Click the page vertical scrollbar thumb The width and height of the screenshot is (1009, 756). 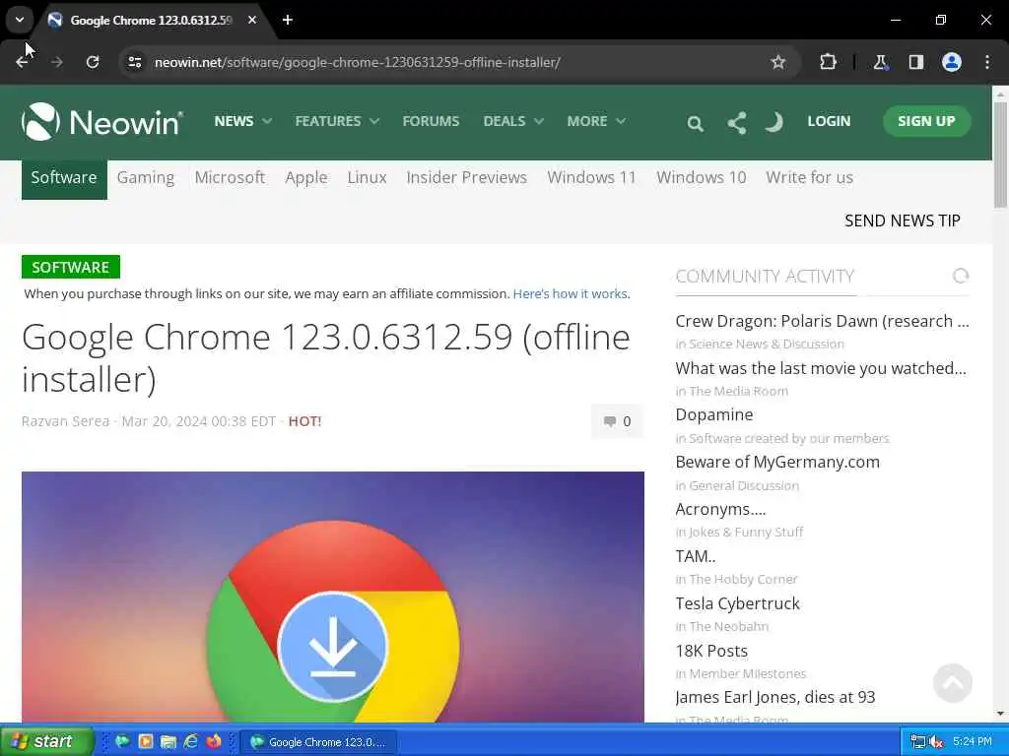point(1000,154)
